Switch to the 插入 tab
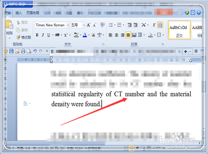Screen dimensions: 208x154 [x=18, y=13]
